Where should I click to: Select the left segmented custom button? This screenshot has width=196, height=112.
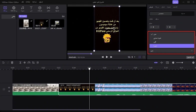161,13
